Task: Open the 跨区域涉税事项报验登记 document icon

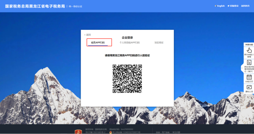Action: pos(249,62)
